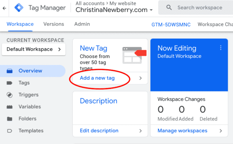Click the chevron beside Manage workspaces
233x144 pixels.
coord(221,131)
